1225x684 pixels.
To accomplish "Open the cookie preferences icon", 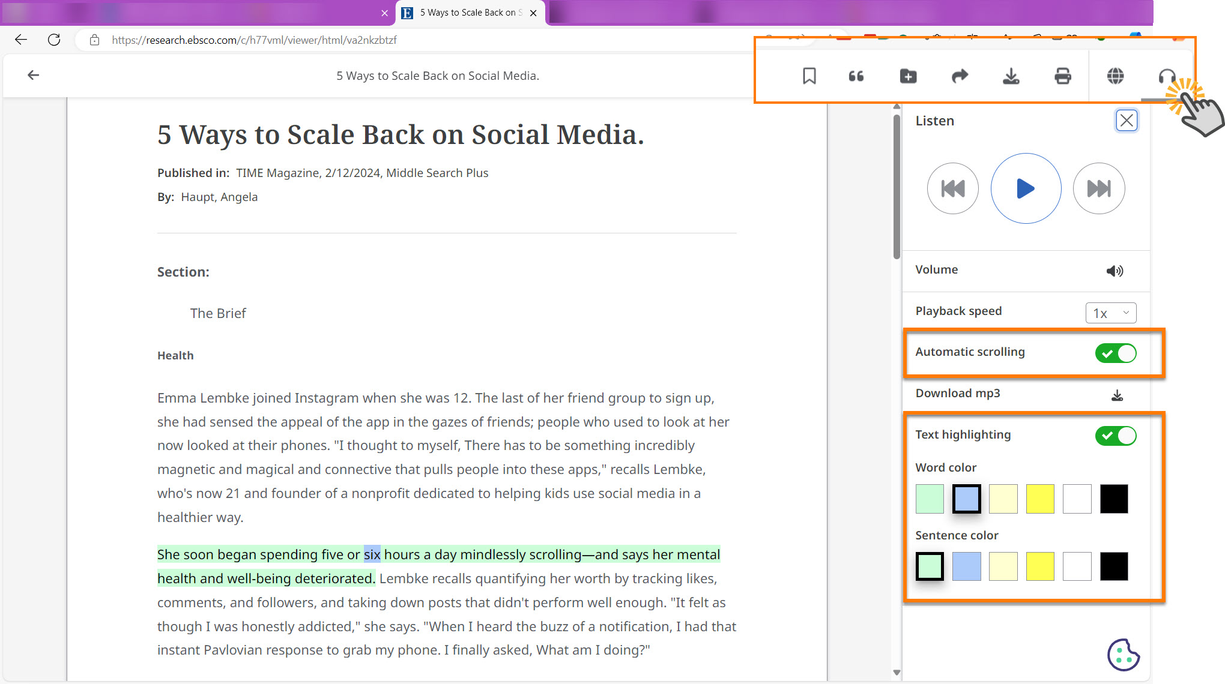I will [1124, 655].
